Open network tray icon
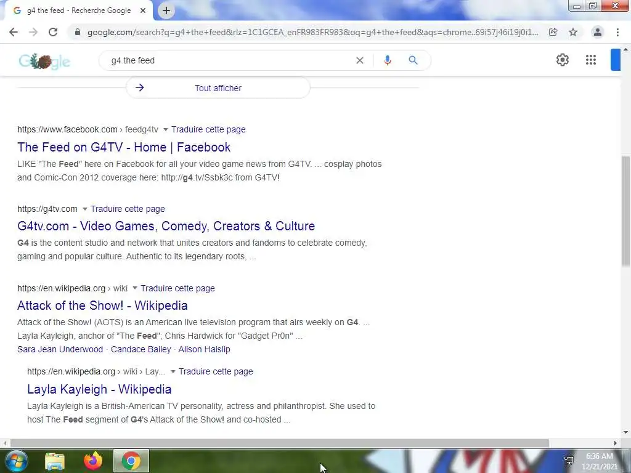Screen dimensions: 631x473 (x=569, y=461)
